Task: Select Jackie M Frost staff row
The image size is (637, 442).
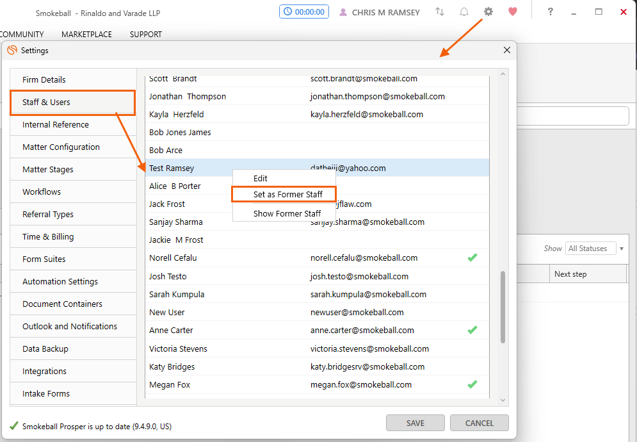Action: (318, 240)
